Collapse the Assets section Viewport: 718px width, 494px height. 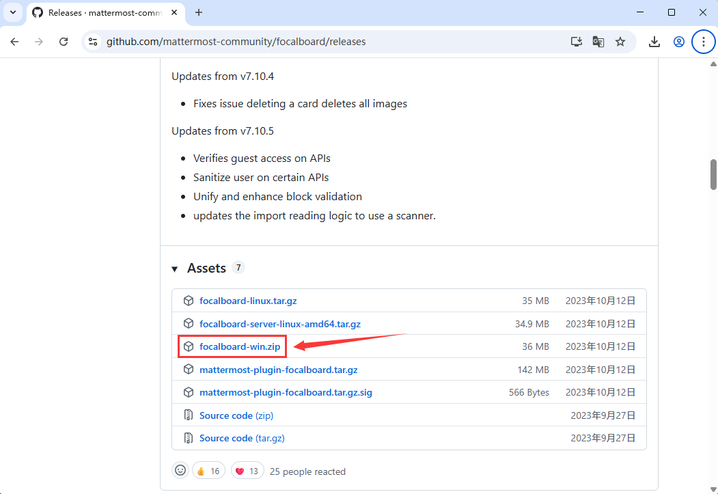click(174, 269)
